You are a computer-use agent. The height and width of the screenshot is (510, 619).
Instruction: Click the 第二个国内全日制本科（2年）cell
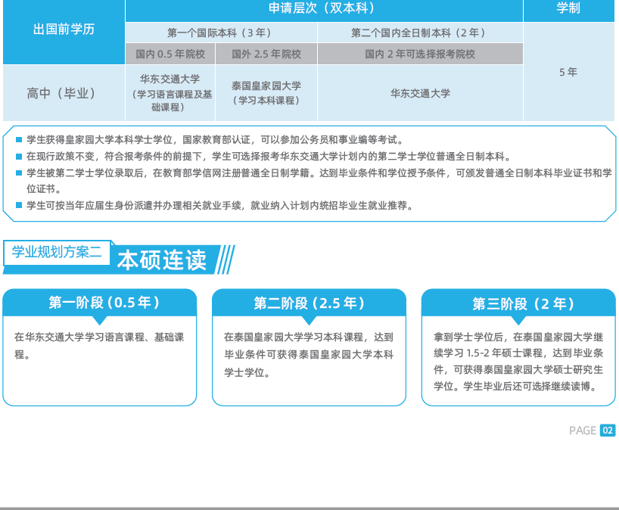tap(419, 33)
